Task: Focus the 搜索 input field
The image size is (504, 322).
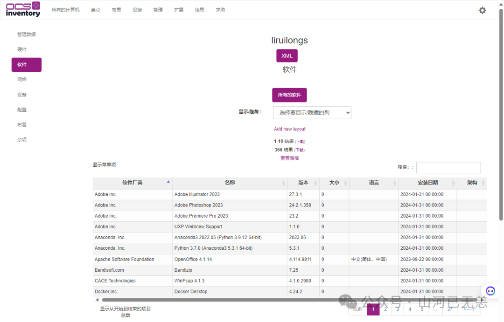Action: [448, 168]
